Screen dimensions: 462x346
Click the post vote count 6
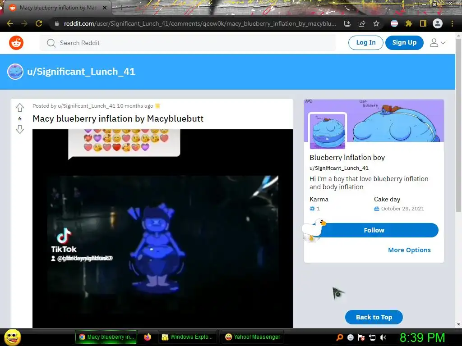(x=20, y=118)
